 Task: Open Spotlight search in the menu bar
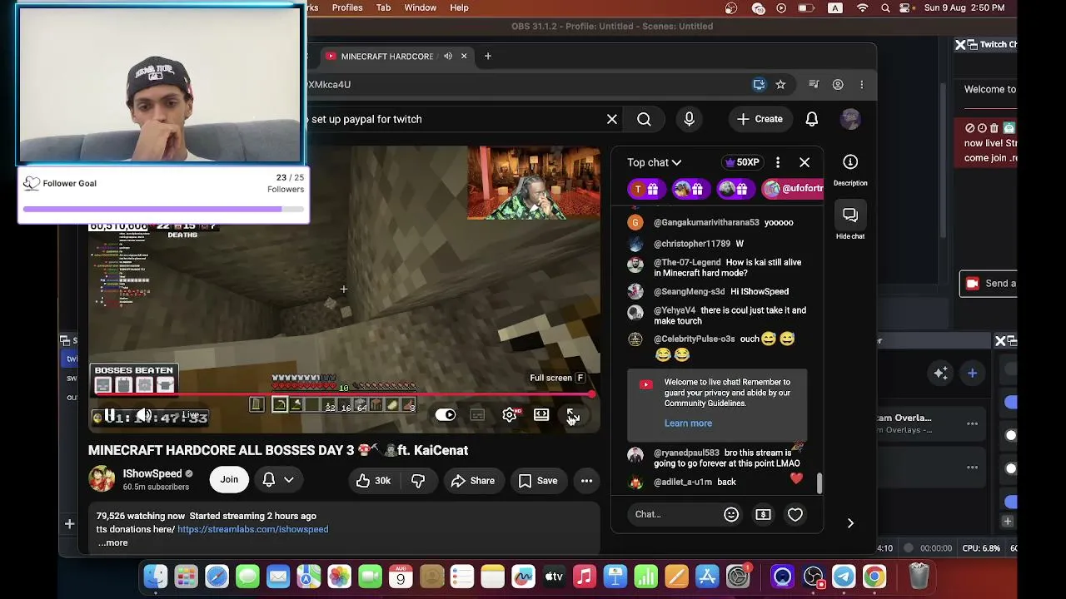(x=885, y=7)
